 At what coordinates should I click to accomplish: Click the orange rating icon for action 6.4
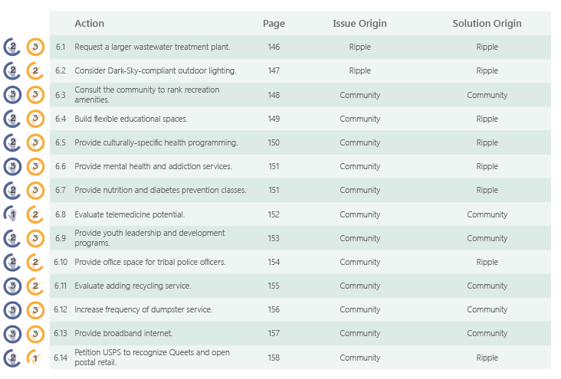(x=35, y=119)
